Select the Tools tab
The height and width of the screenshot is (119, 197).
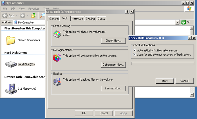click(65, 18)
